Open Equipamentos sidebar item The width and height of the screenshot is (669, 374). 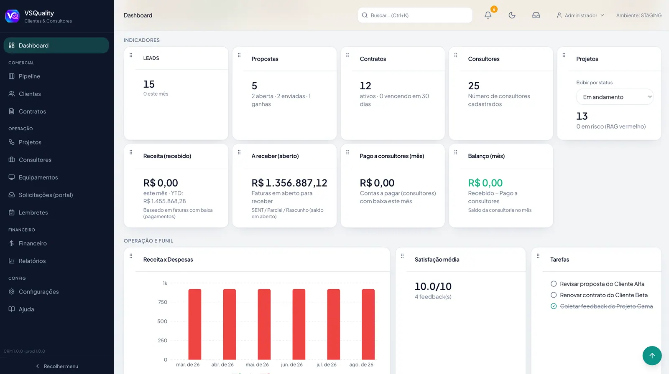coord(56,177)
